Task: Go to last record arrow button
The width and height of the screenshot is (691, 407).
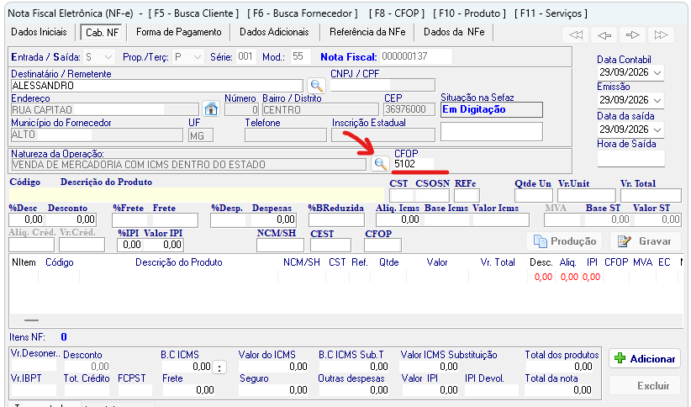Action: 661,34
